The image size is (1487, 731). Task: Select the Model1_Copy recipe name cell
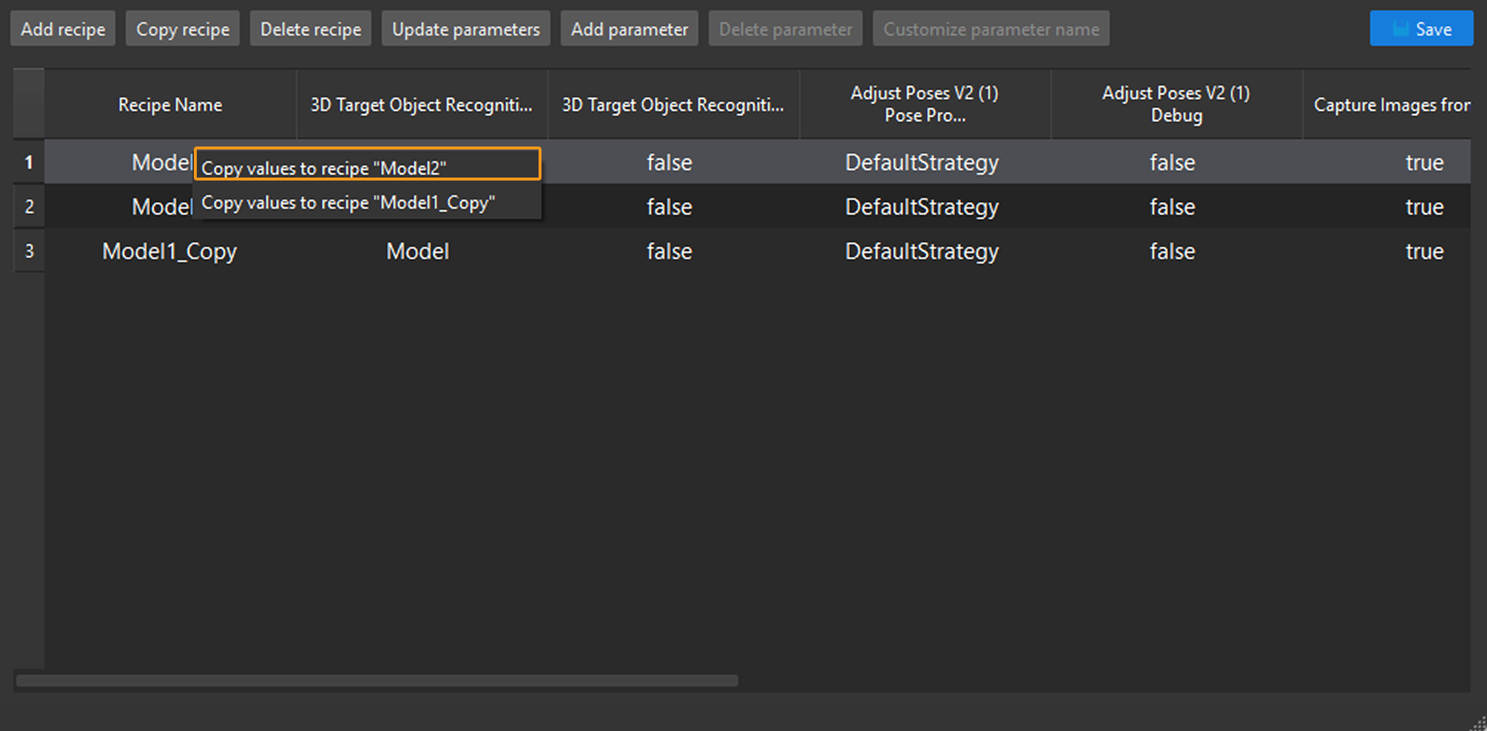pyautogui.click(x=169, y=251)
